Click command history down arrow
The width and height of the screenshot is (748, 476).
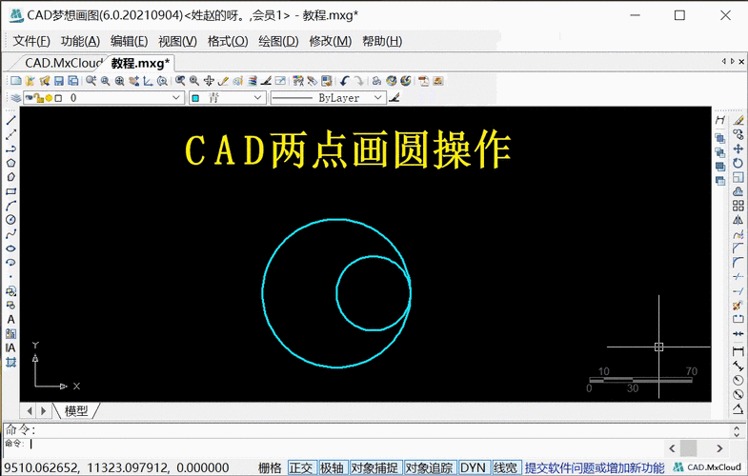click(738, 434)
